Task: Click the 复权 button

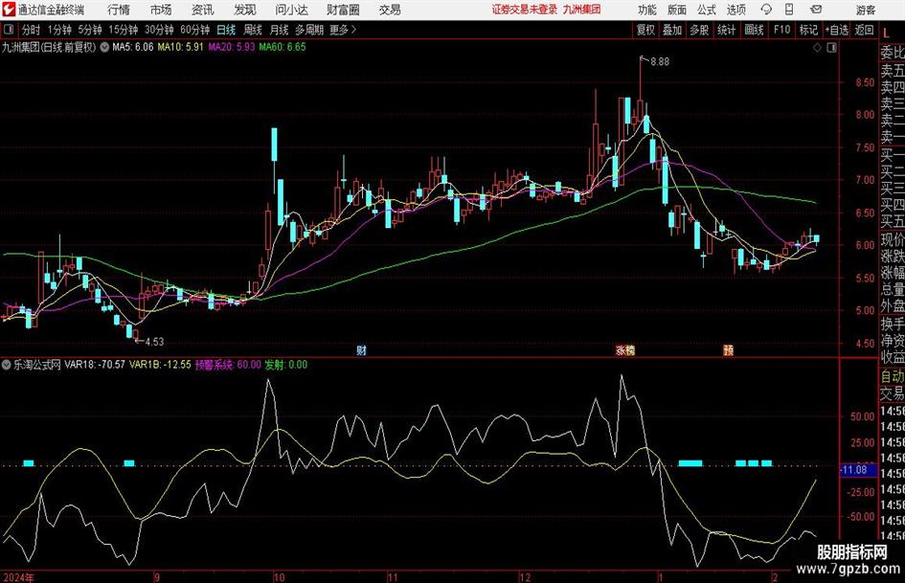Action: coord(645,30)
